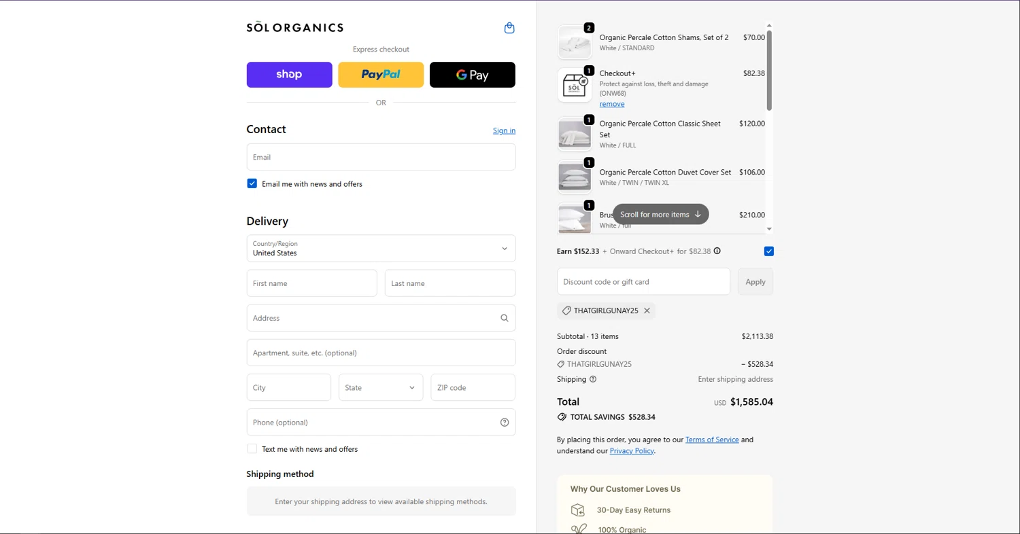Viewport: 1020px width, 534px height.
Task: Click the Checkout+ package protection icon
Action: coord(575,86)
